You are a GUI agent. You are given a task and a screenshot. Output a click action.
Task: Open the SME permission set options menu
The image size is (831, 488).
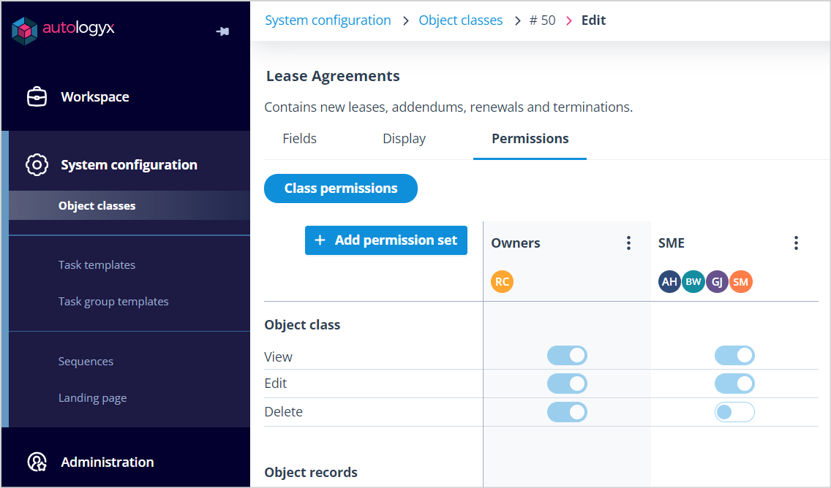point(796,243)
